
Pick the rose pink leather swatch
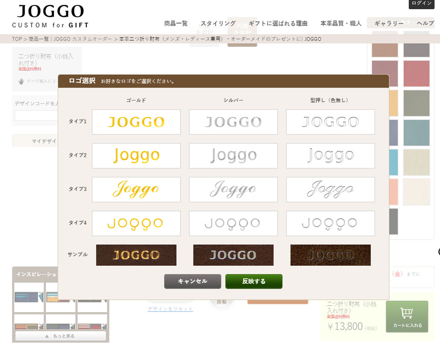click(416, 74)
